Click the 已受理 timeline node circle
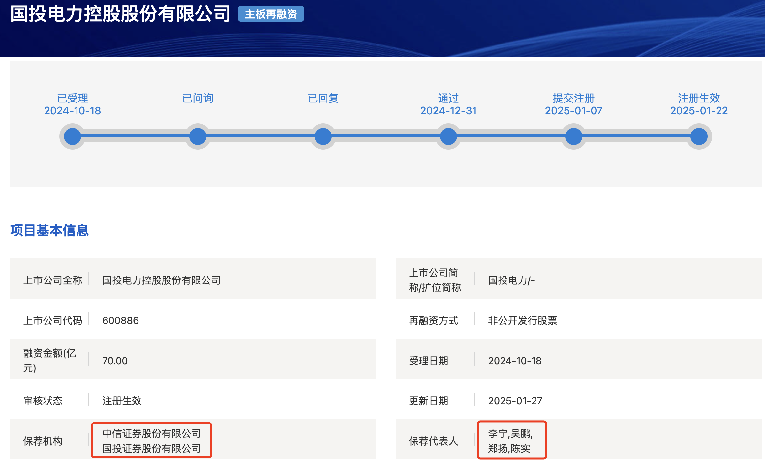 (x=73, y=136)
